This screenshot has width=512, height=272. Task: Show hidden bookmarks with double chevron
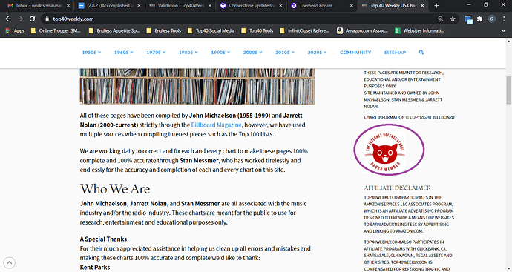pyautogui.click(x=503, y=30)
